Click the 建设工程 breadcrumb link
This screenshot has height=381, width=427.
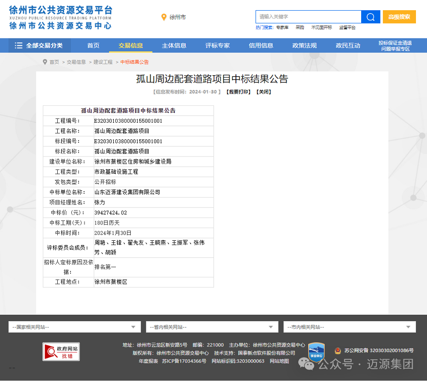(103, 62)
